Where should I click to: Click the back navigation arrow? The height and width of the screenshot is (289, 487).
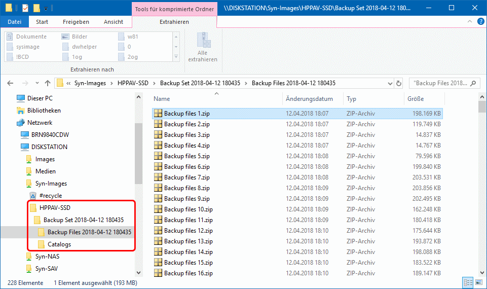pyautogui.click(x=11, y=83)
